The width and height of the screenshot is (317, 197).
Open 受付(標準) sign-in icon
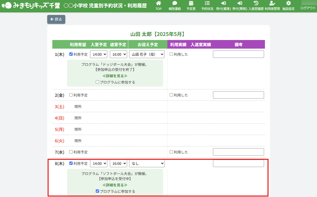tap(223, 4)
